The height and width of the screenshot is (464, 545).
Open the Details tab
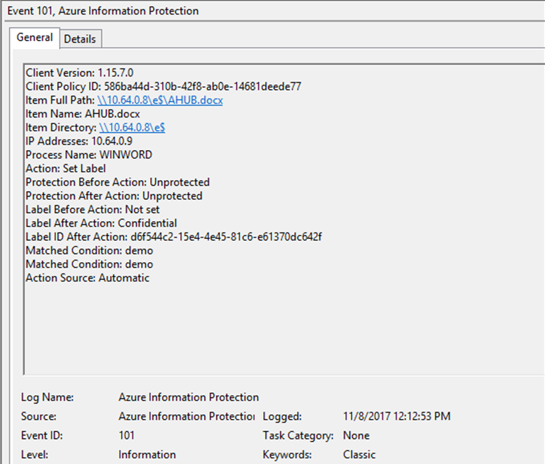(80, 39)
